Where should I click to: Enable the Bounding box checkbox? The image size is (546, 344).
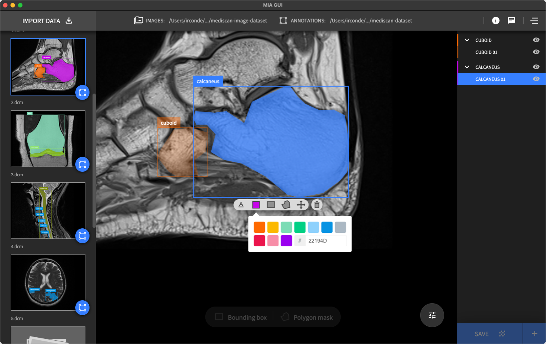[219, 317]
